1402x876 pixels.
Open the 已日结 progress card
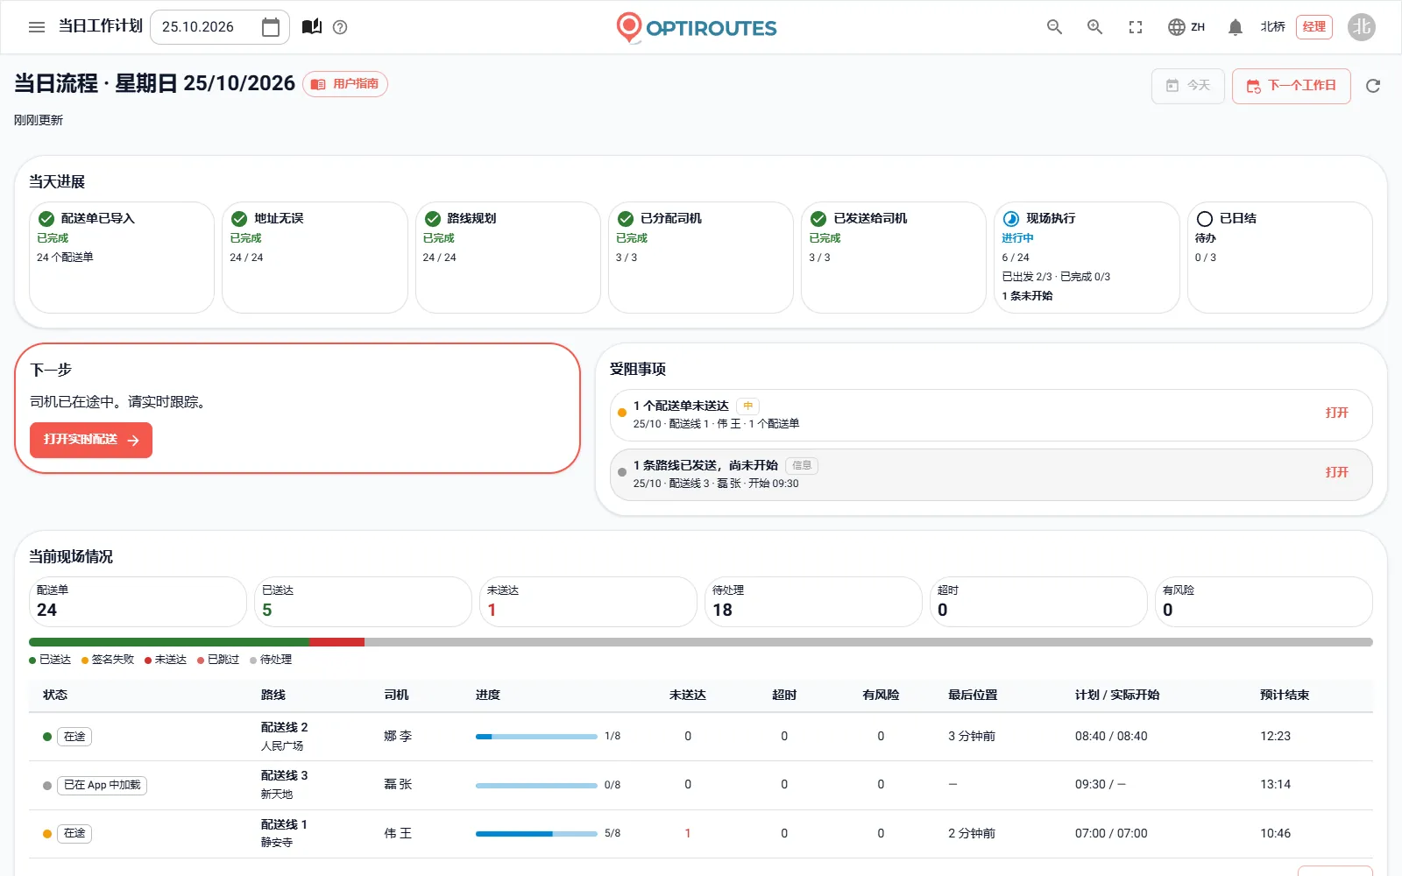[1280, 258]
